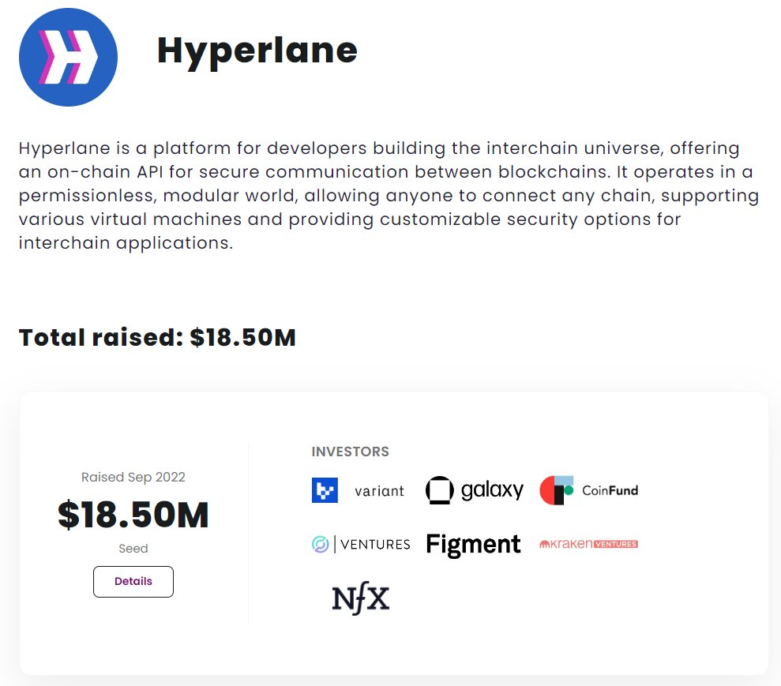Select the NfX investor logo
The image size is (781, 686).
(361, 598)
